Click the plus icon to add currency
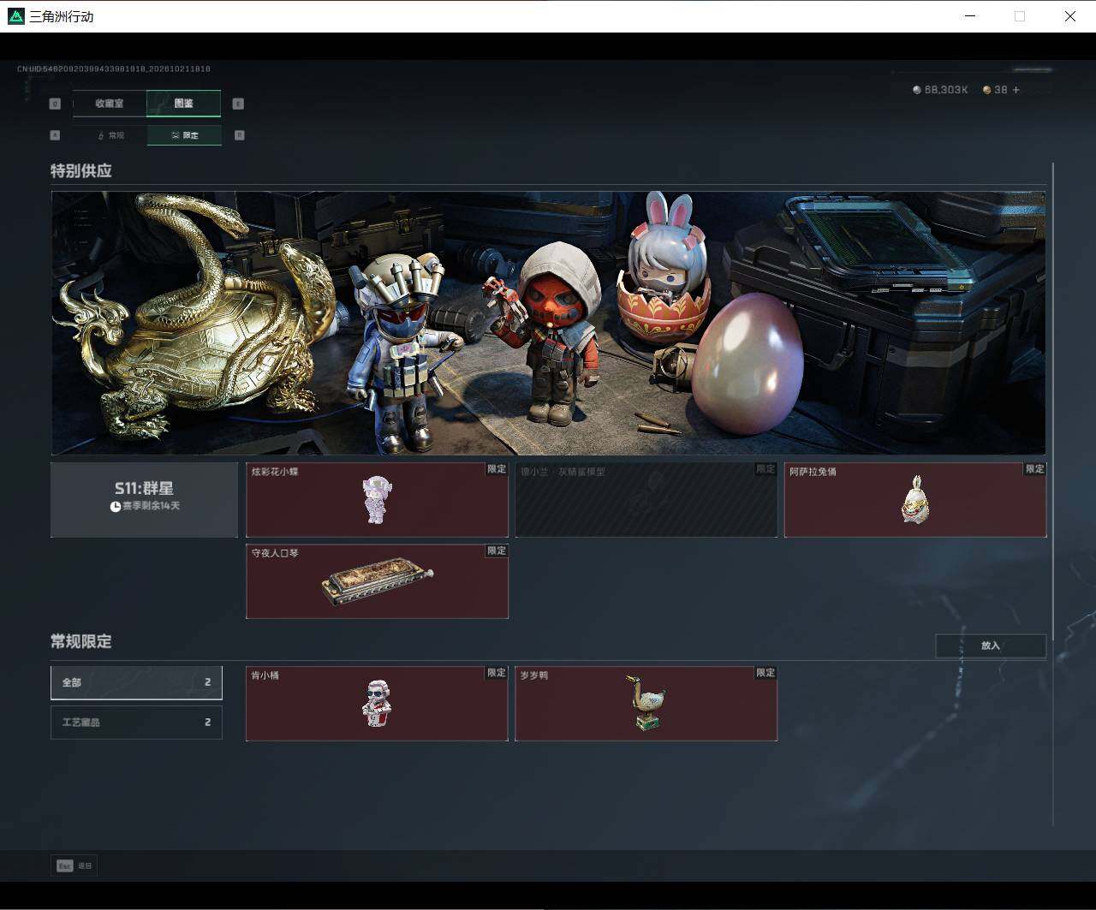1096x910 pixels. click(x=1016, y=90)
